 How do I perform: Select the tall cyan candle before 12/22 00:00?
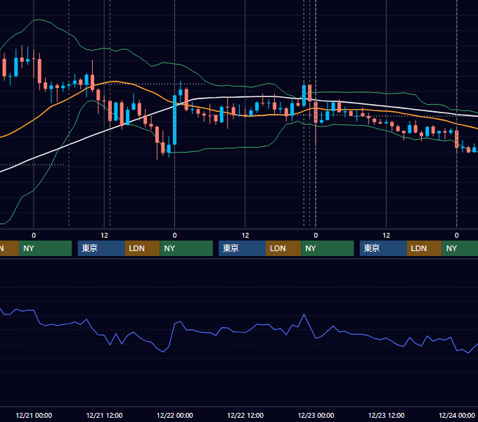[174, 120]
